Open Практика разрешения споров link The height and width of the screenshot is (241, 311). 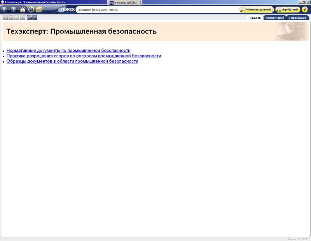[x=84, y=56]
